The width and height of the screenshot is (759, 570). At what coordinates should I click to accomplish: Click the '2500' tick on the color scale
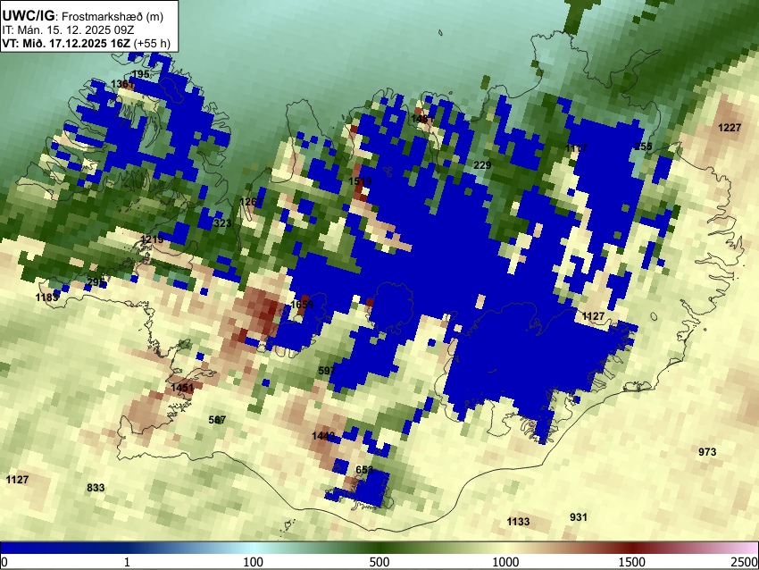coord(746,562)
